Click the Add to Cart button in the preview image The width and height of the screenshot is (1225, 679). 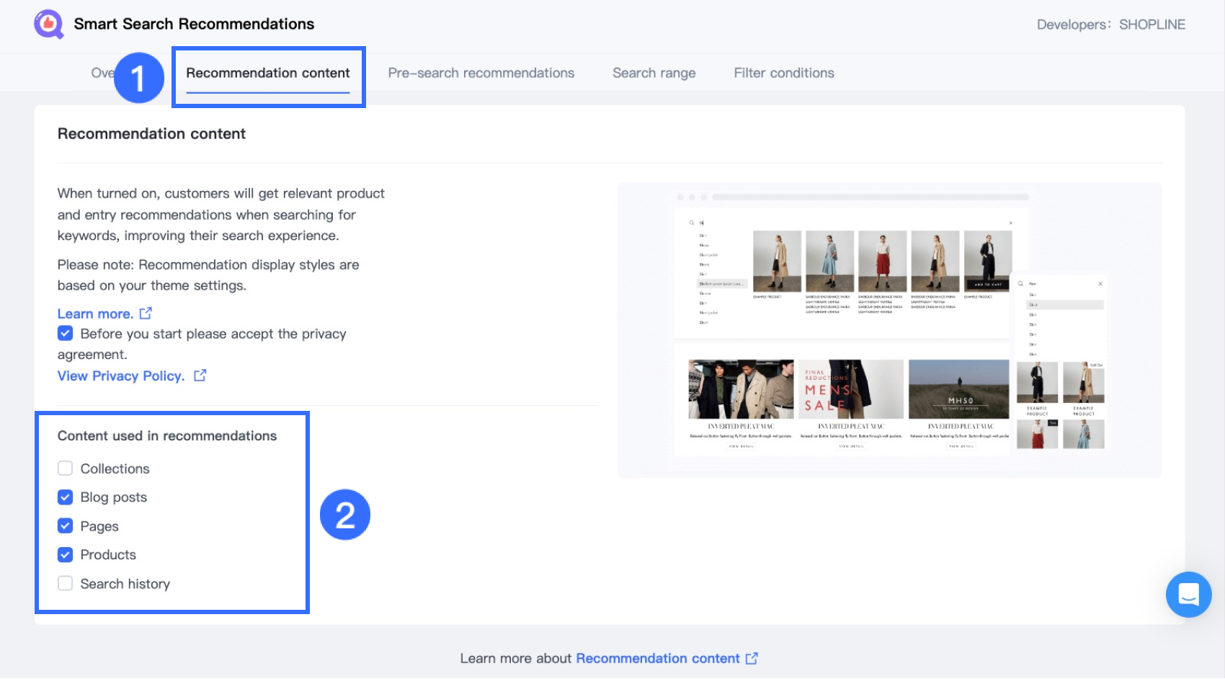[x=989, y=285]
